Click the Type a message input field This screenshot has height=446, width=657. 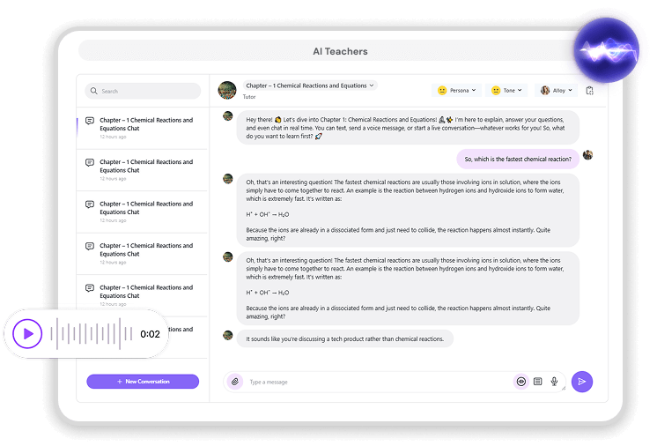tap(374, 382)
